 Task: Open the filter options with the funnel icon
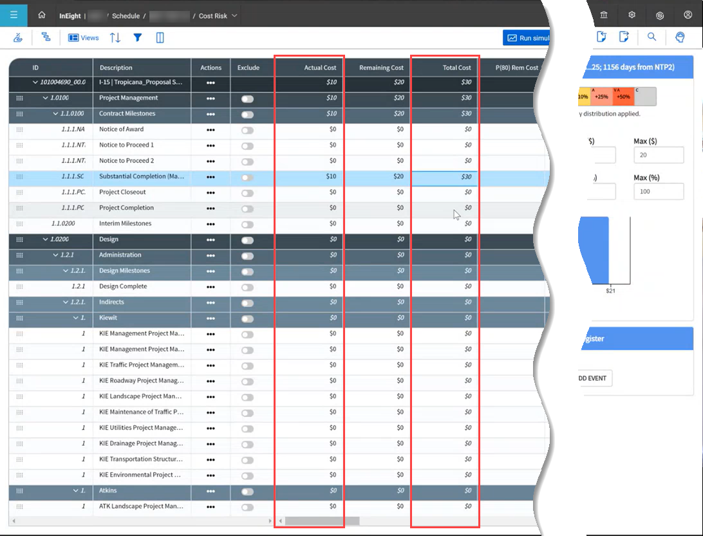click(137, 37)
